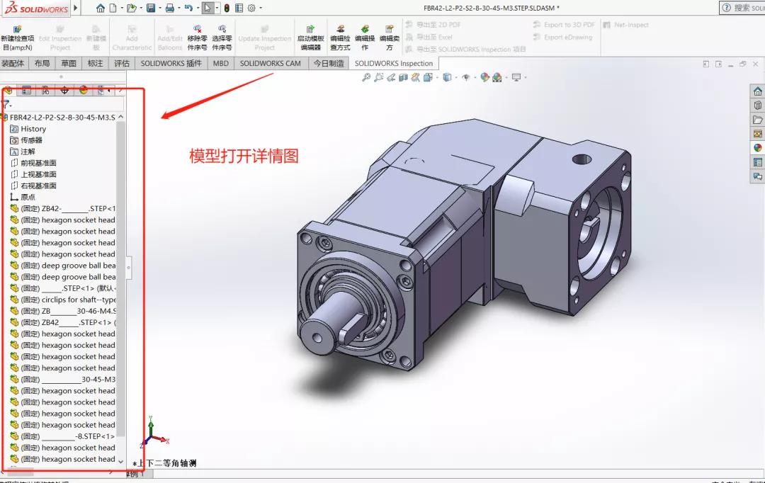Select the Edit Characteristic tool
This screenshot has height=483, width=765.
(132, 37)
